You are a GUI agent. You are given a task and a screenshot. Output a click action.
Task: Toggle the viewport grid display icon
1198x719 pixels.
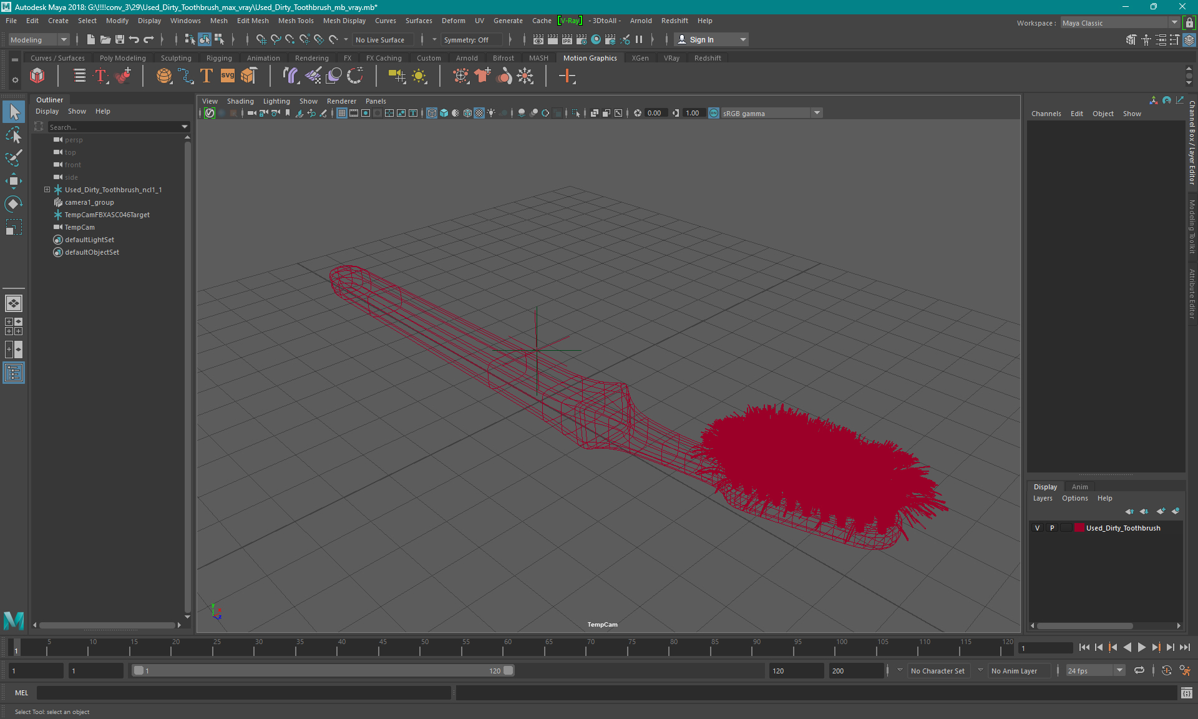[342, 113]
